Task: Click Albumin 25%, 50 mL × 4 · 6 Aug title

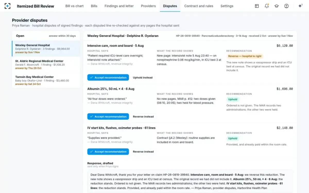Action: click(x=111, y=89)
